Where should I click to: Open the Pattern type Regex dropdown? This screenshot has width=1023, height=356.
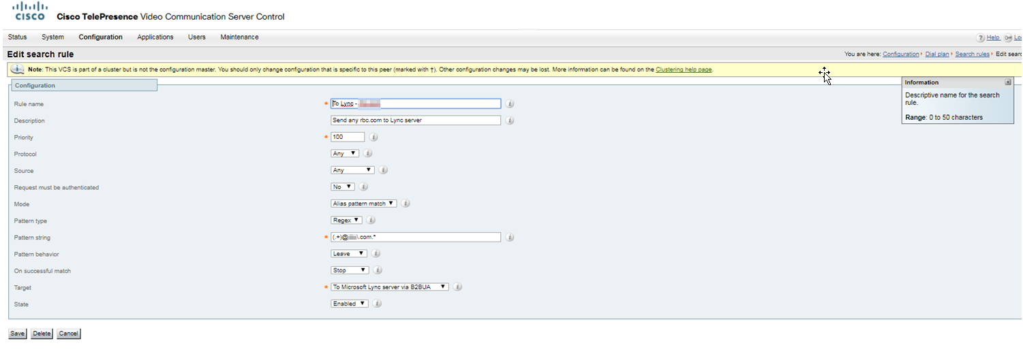point(346,220)
